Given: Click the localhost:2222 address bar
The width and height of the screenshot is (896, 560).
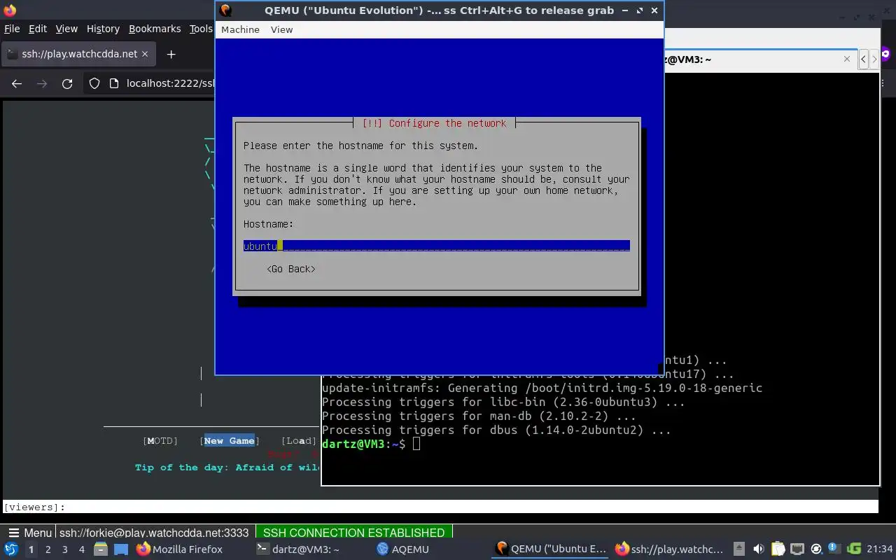Looking at the screenshot, I should pyautogui.click(x=170, y=83).
